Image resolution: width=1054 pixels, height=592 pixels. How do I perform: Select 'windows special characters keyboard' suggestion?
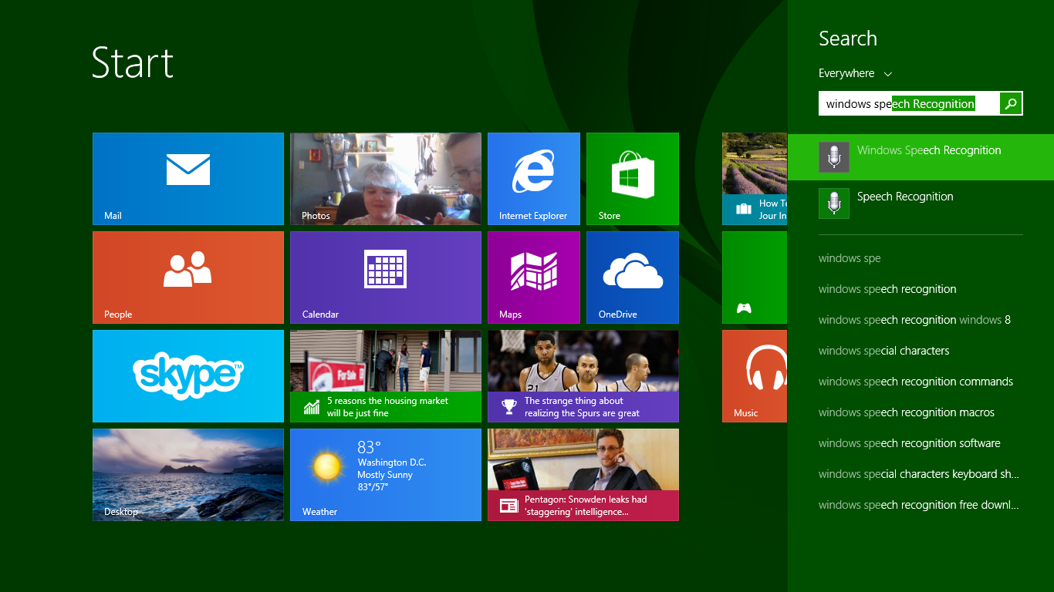point(921,474)
